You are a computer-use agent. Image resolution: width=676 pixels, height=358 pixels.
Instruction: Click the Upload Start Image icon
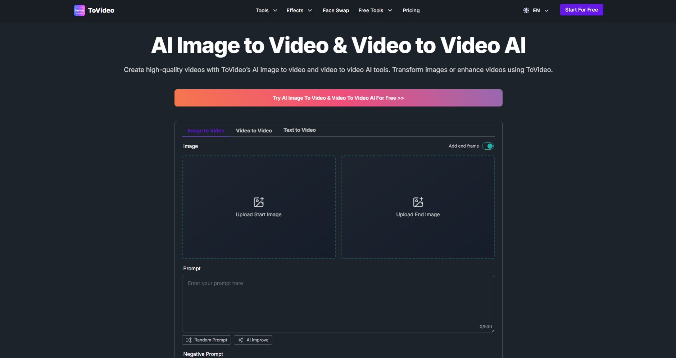[x=258, y=202]
